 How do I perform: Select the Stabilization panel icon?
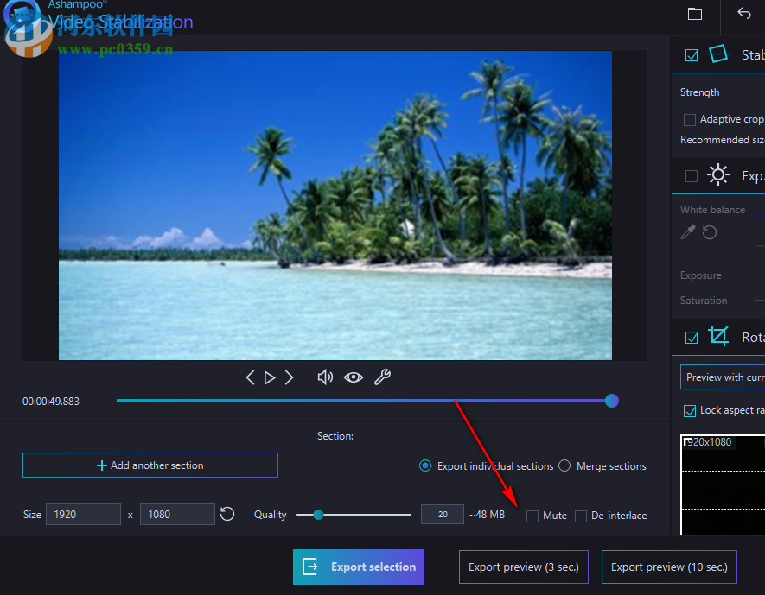718,54
